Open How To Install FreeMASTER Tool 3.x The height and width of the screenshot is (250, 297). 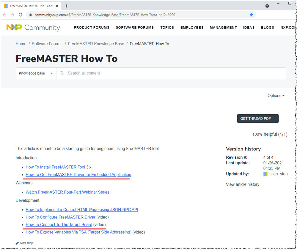[x=58, y=167]
